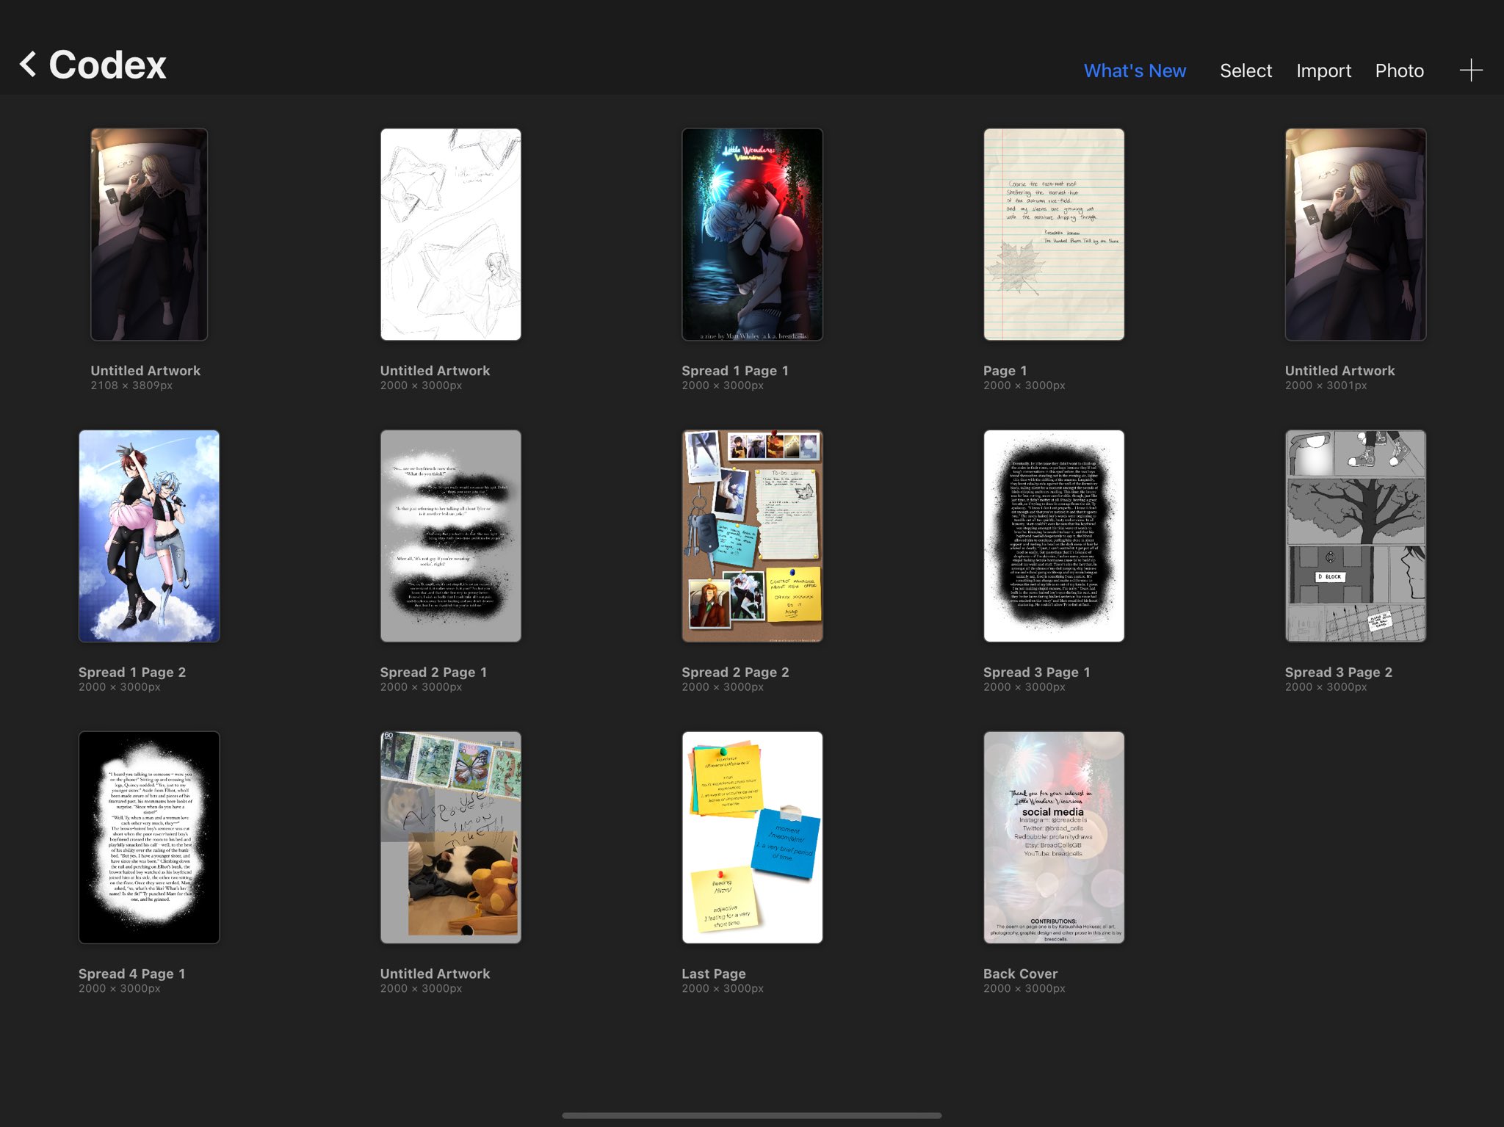Rename the Spread 3 Page 1 title
Screen dimensions: 1504x1127
point(1036,672)
